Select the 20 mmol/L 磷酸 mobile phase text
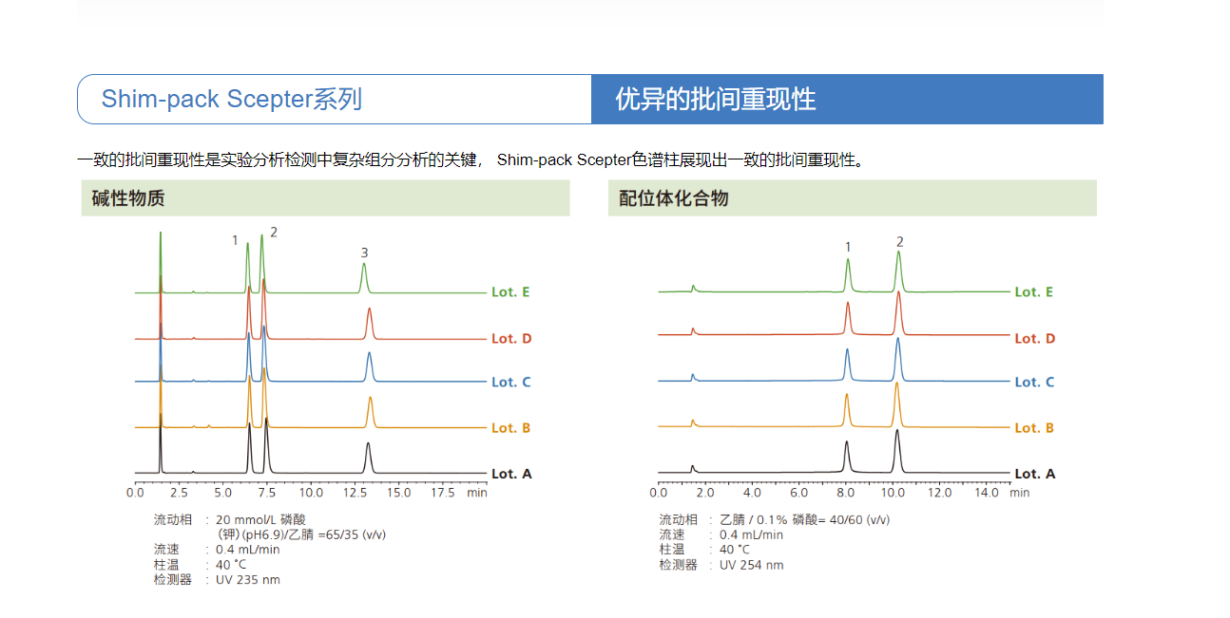1230x618 pixels. coord(261,520)
